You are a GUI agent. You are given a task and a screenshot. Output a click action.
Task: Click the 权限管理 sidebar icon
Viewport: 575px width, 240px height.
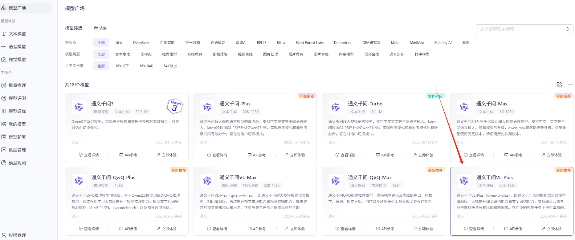[4, 235]
